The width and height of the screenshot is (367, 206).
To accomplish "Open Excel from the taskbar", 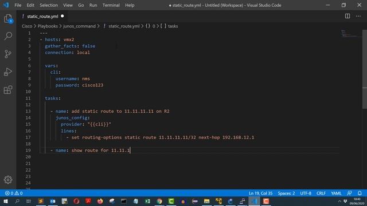I will pyautogui.click(x=147, y=201).
